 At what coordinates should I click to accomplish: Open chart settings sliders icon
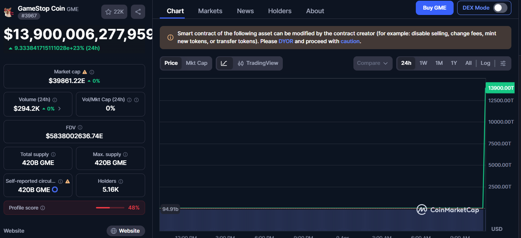pos(503,63)
